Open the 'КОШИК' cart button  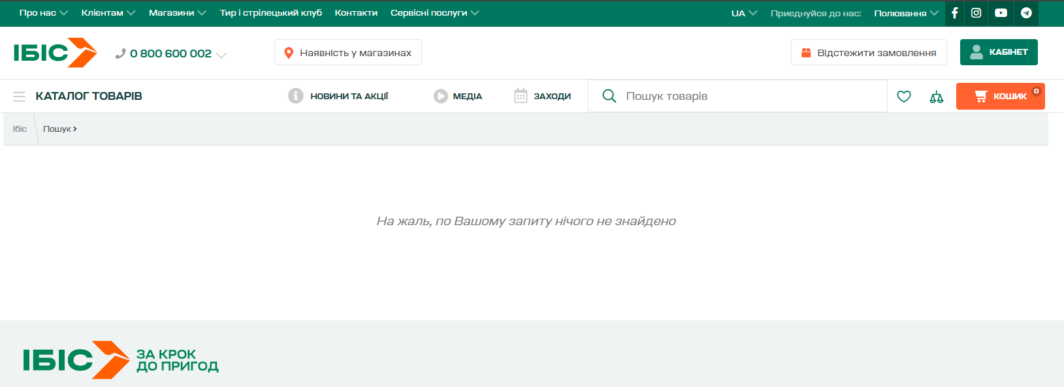1000,97
